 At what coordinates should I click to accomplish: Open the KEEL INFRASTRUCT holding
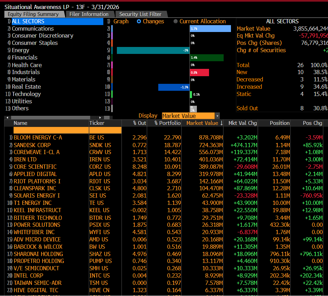[x=38, y=210]
